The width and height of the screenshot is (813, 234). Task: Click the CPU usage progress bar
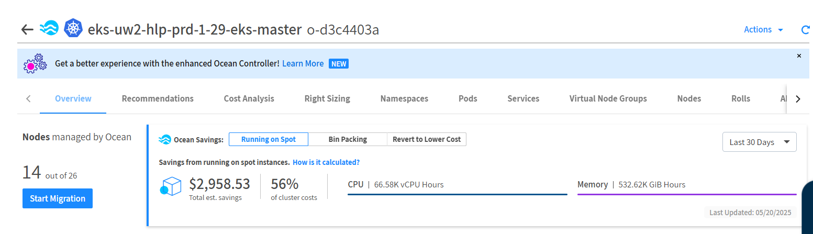coord(457,194)
